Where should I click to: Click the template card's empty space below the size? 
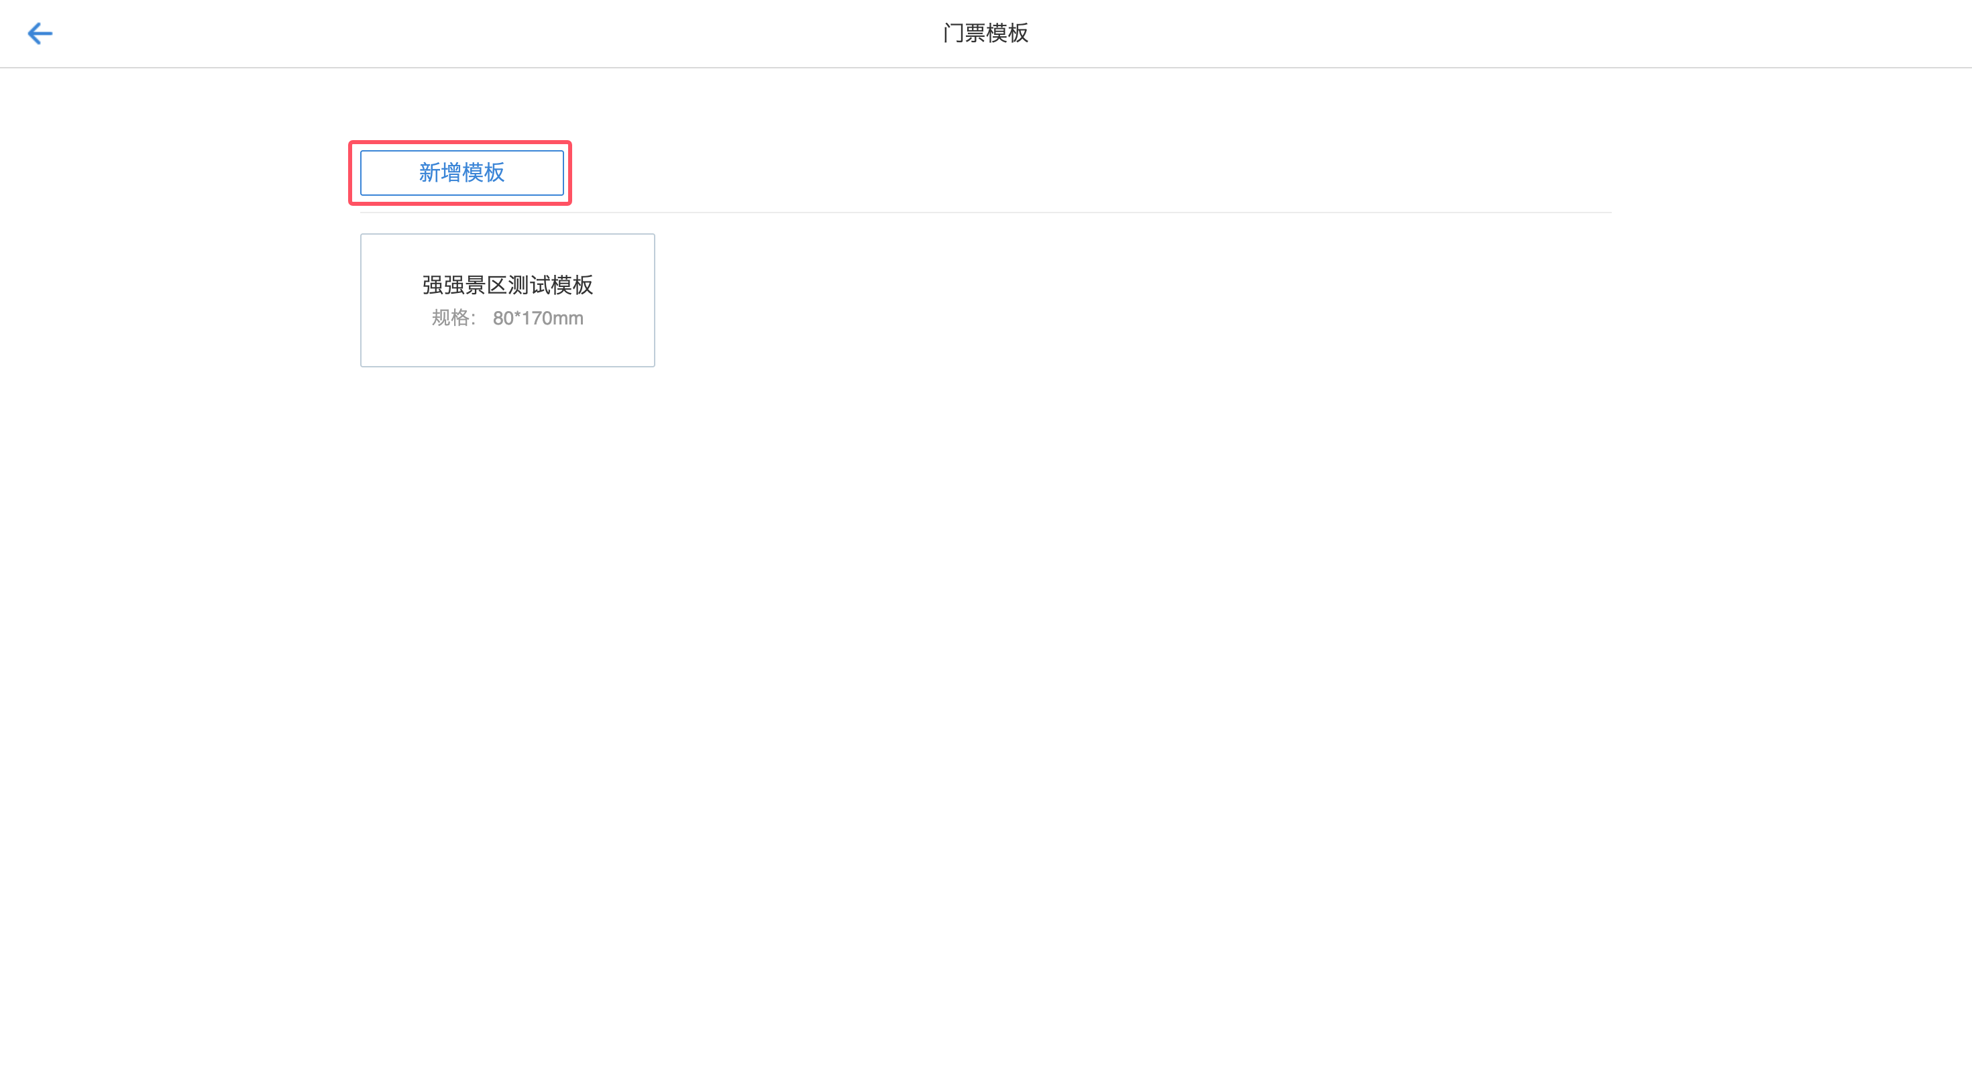pyautogui.click(x=507, y=348)
